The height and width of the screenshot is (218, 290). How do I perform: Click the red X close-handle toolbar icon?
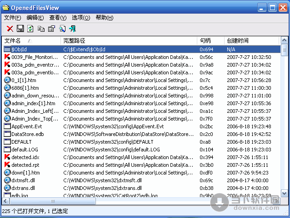tap(10, 29)
